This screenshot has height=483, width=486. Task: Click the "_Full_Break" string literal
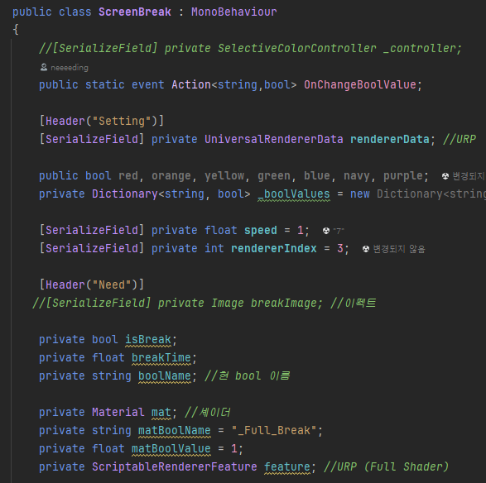click(x=274, y=431)
